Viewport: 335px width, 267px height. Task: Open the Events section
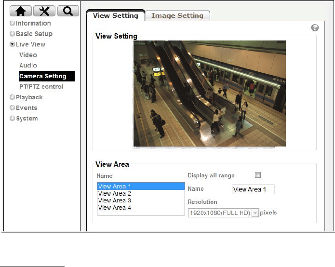coord(27,107)
